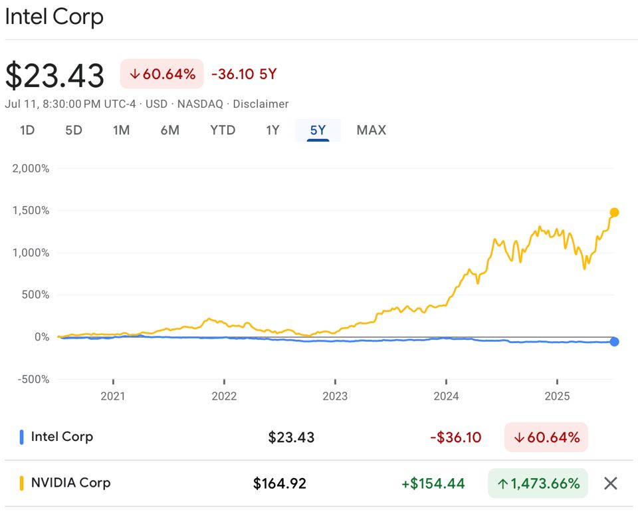Click the large $23.43 headline price

click(x=55, y=75)
